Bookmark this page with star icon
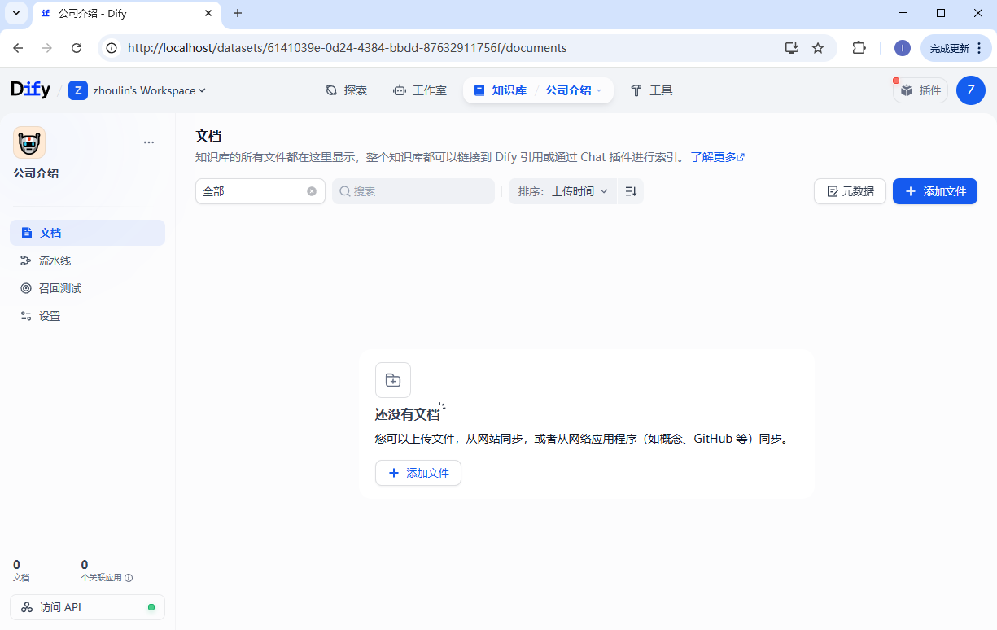Viewport: 997px width, 630px height. tap(818, 48)
